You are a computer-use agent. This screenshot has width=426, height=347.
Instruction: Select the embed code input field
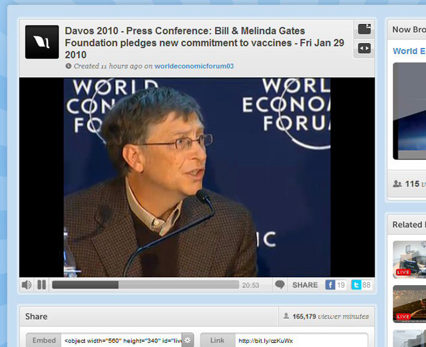(x=121, y=340)
